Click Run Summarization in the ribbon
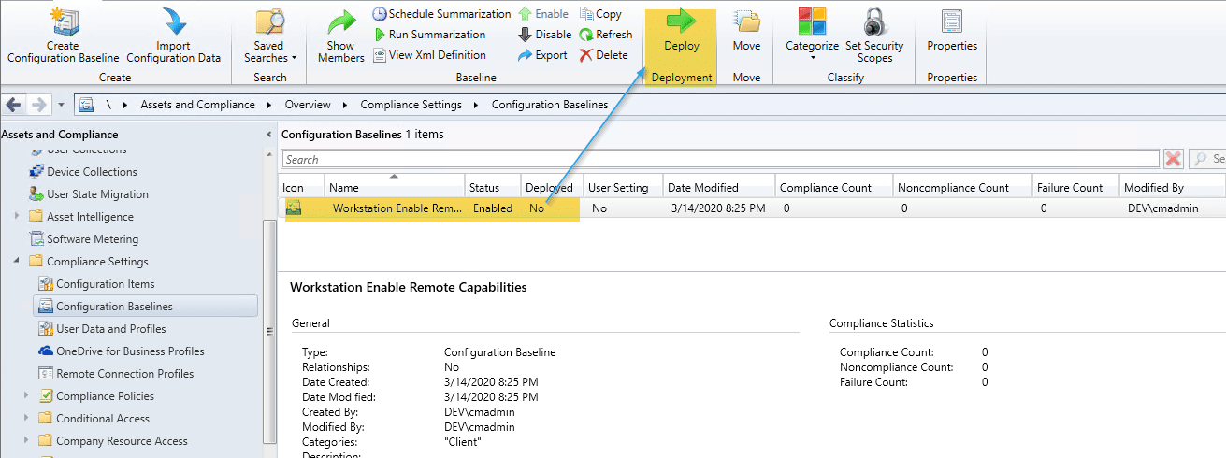1226x458 pixels. (x=428, y=35)
